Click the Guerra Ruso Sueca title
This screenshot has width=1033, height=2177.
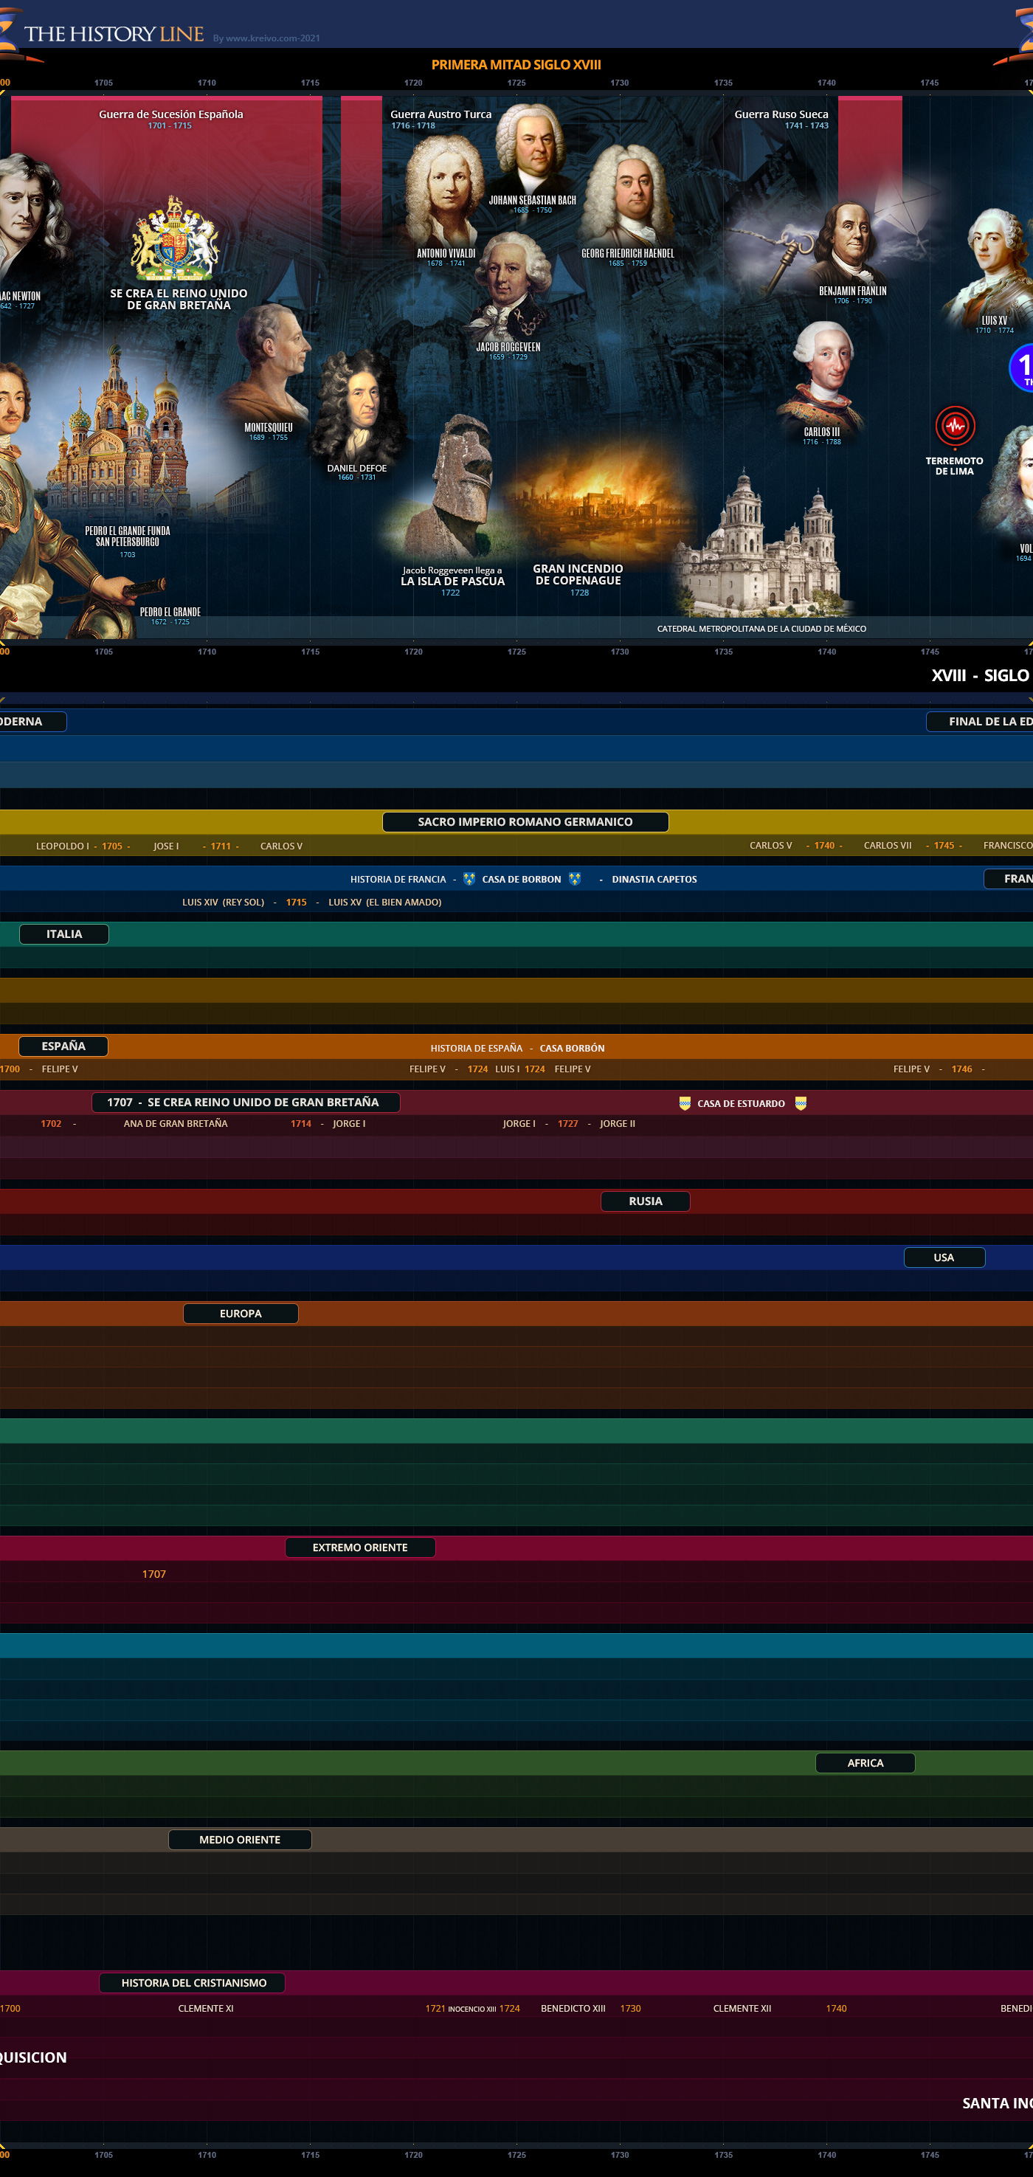click(781, 114)
